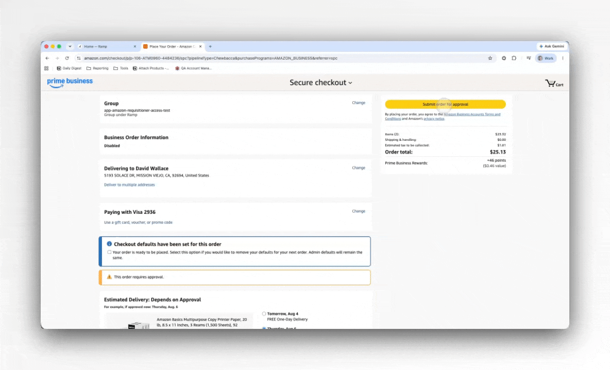The width and height of the screenshot is (610, 370).
Task: Click the warning icon in approval notice
Action: [x=109, y=277]
